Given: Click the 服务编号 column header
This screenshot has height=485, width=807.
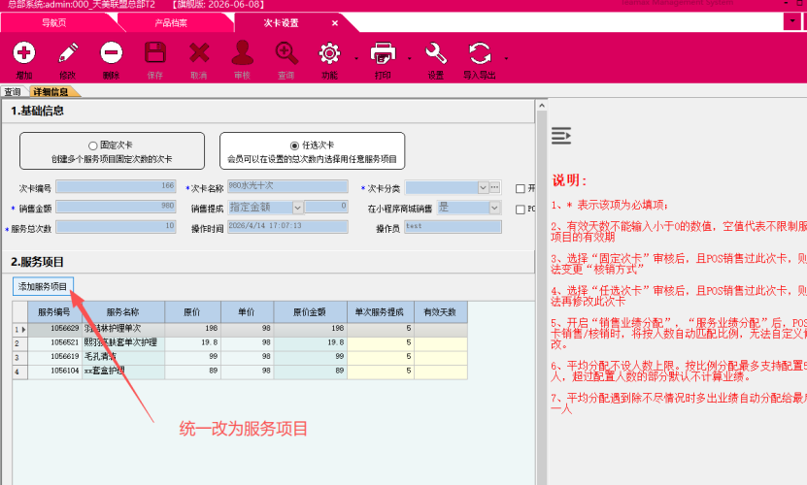Looking at the screenshot, I should (54, 312).
